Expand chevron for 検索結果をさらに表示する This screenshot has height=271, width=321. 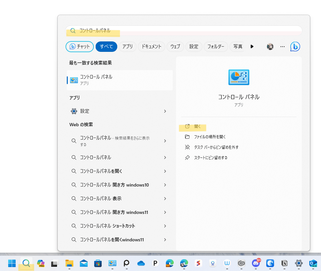pyautogui.click(x=165, y=141)
